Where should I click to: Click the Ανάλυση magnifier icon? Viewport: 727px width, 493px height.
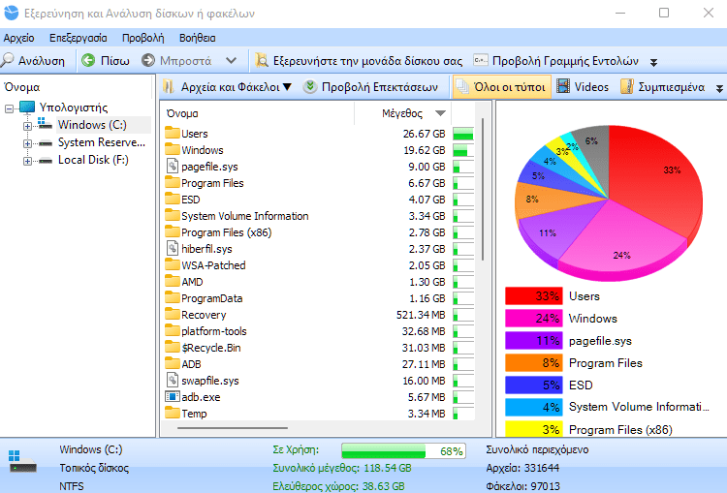pyautogui.click(x=8, y=60)
